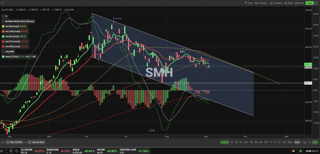Select the MAX range
320x154 pixels.
pos(290,142)
